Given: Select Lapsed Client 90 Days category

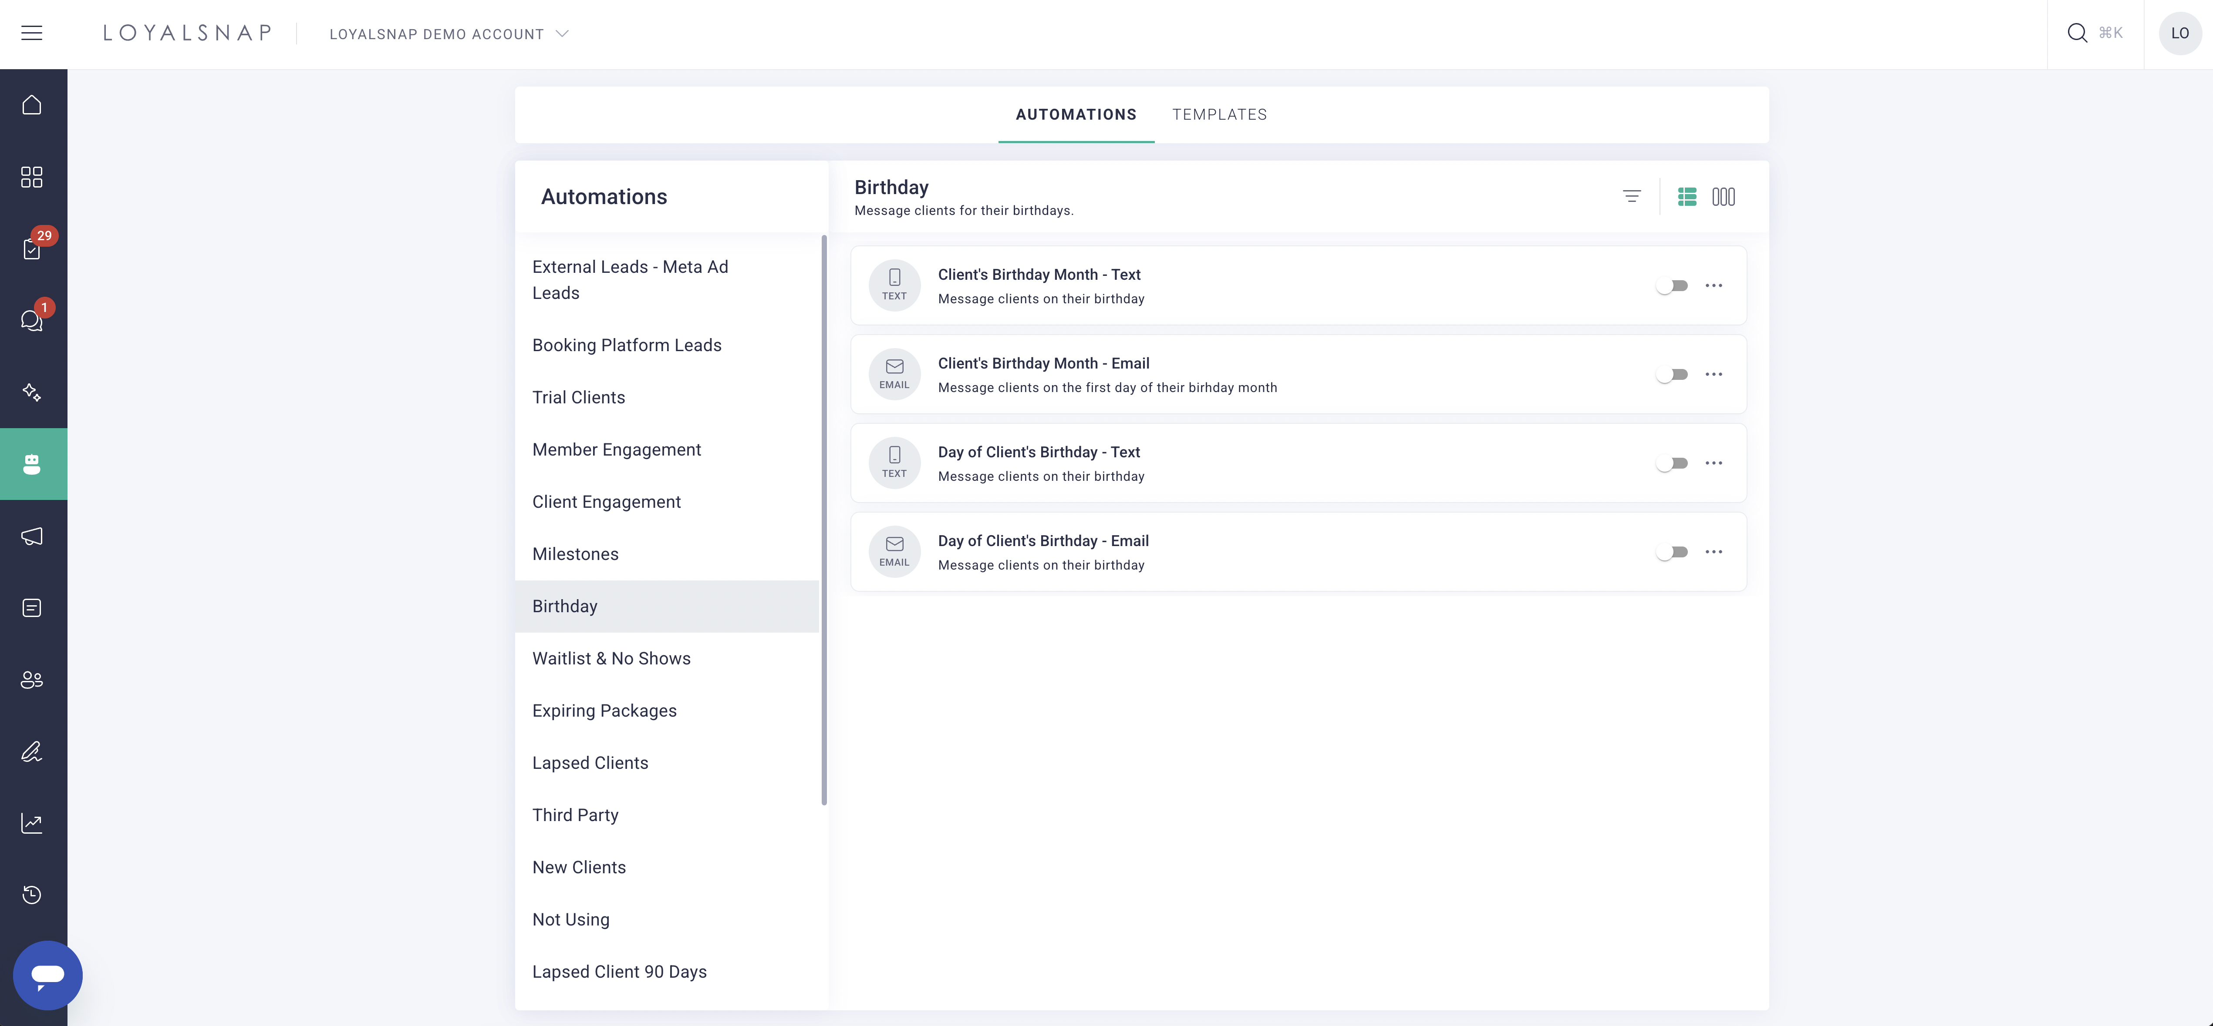Looking at the screenshot, I should coord(667,972).
